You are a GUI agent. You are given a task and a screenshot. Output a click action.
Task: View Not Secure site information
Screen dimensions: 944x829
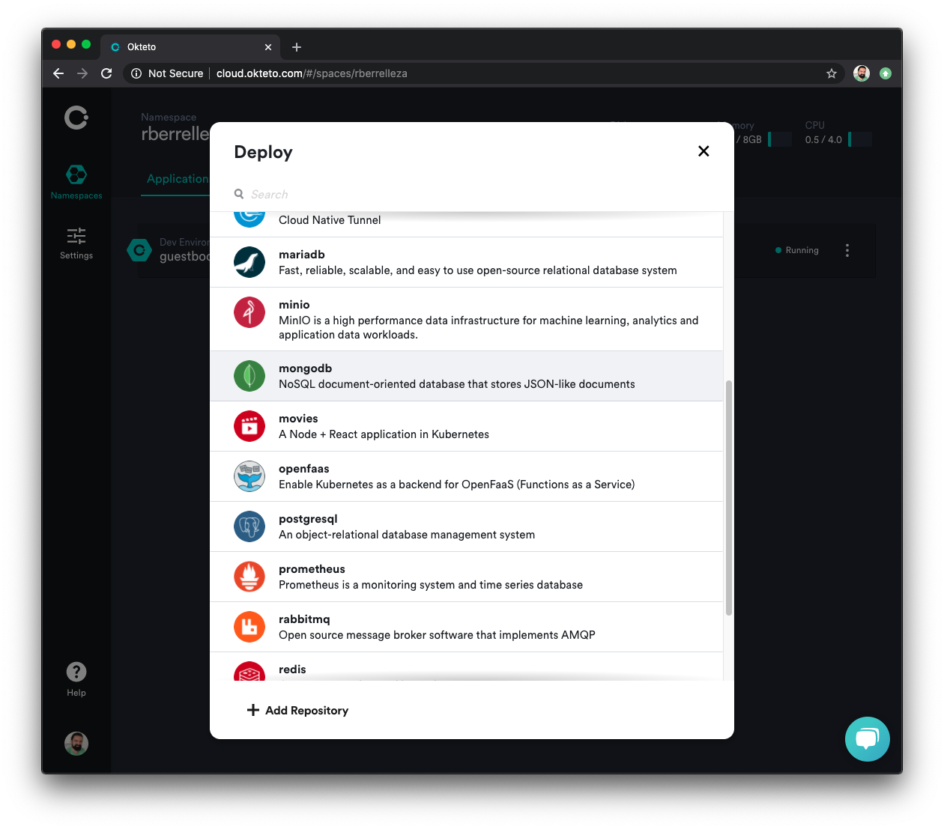point(167,73)
